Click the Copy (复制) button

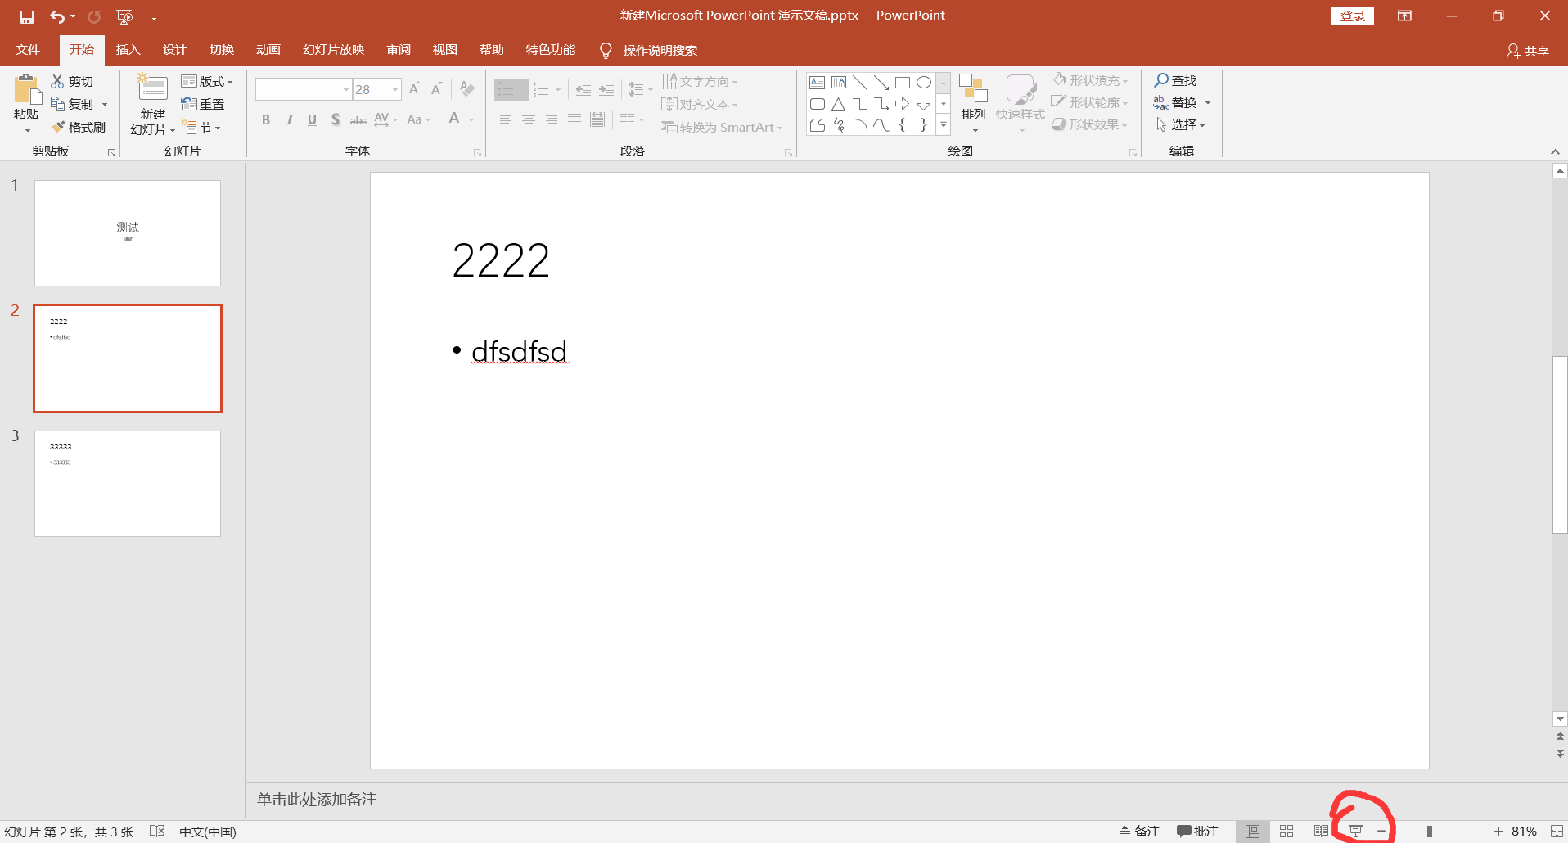click(72, 104)
